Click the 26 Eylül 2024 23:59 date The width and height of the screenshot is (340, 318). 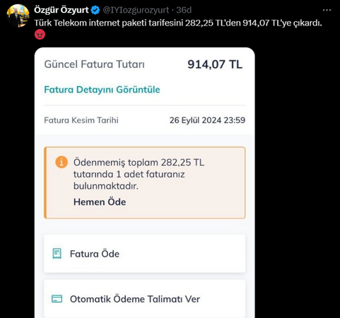point(207,120)
